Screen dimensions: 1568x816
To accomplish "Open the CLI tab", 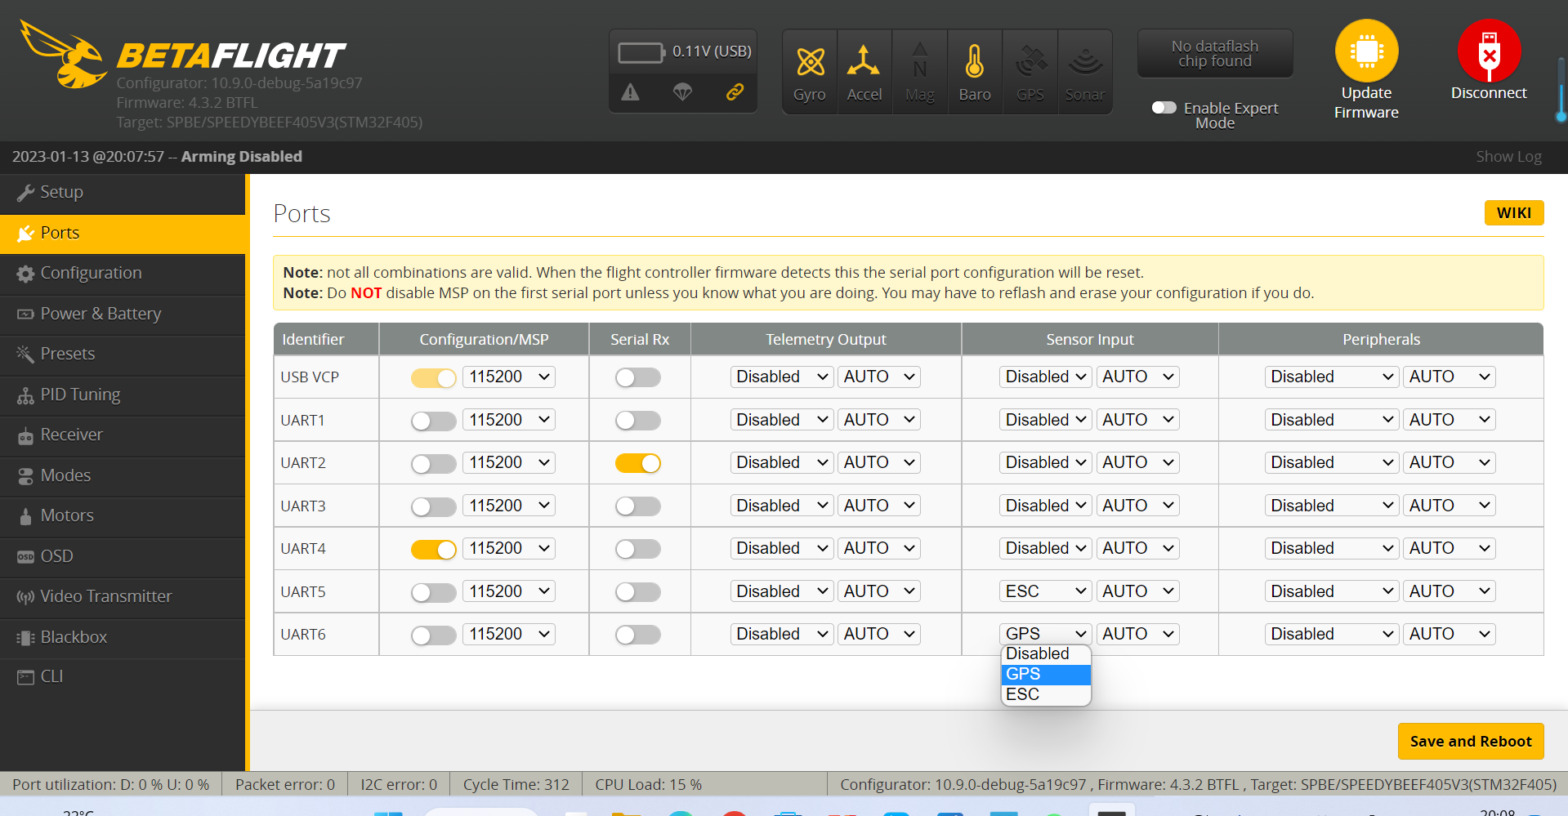I will pyautogui.click(x=123, y=677).
